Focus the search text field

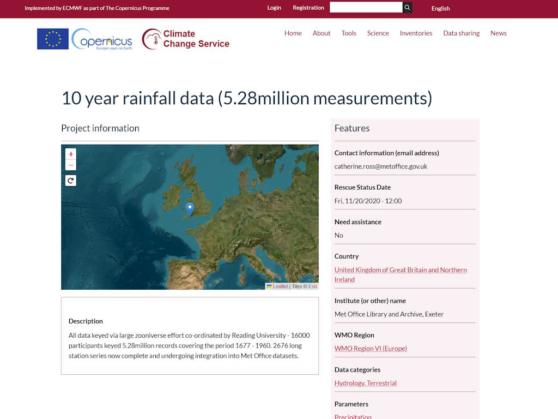click(366, 8)
